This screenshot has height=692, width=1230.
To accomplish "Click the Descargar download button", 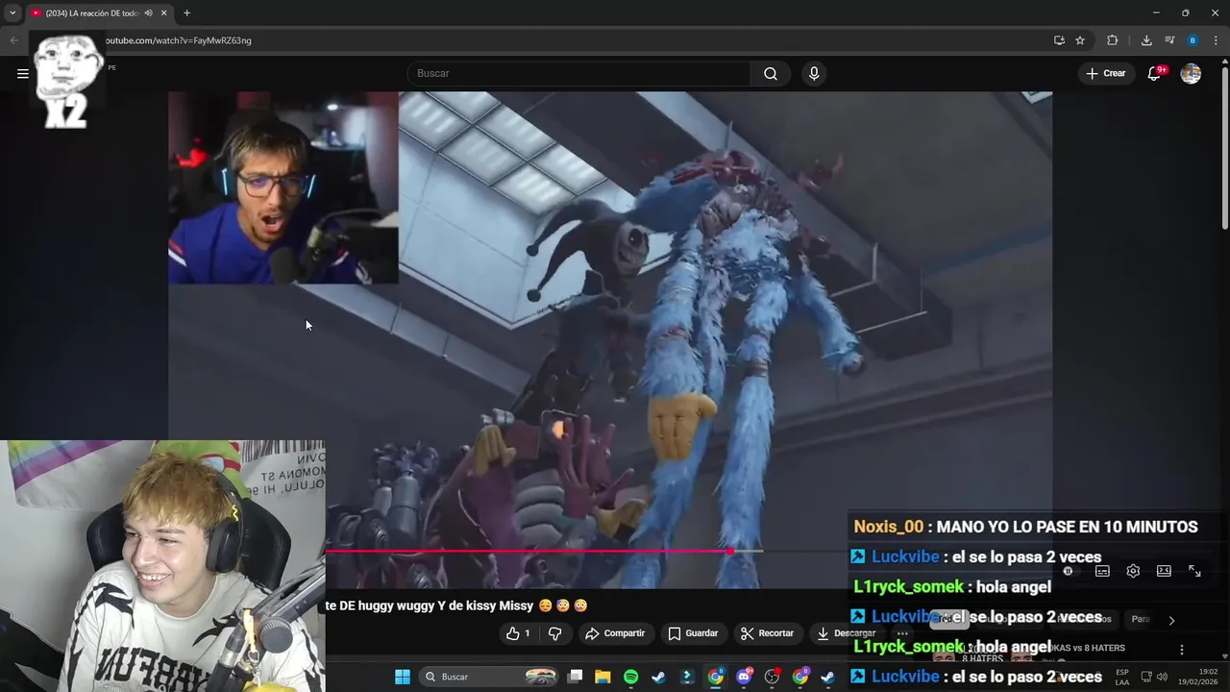I will point(846,633).
